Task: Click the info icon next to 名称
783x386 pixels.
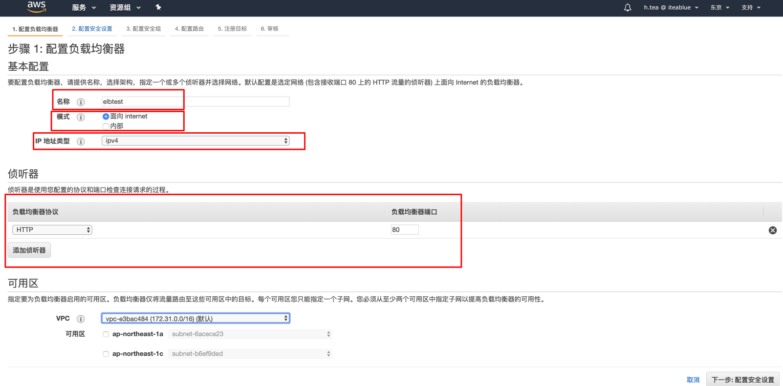Action: point(81,102)
